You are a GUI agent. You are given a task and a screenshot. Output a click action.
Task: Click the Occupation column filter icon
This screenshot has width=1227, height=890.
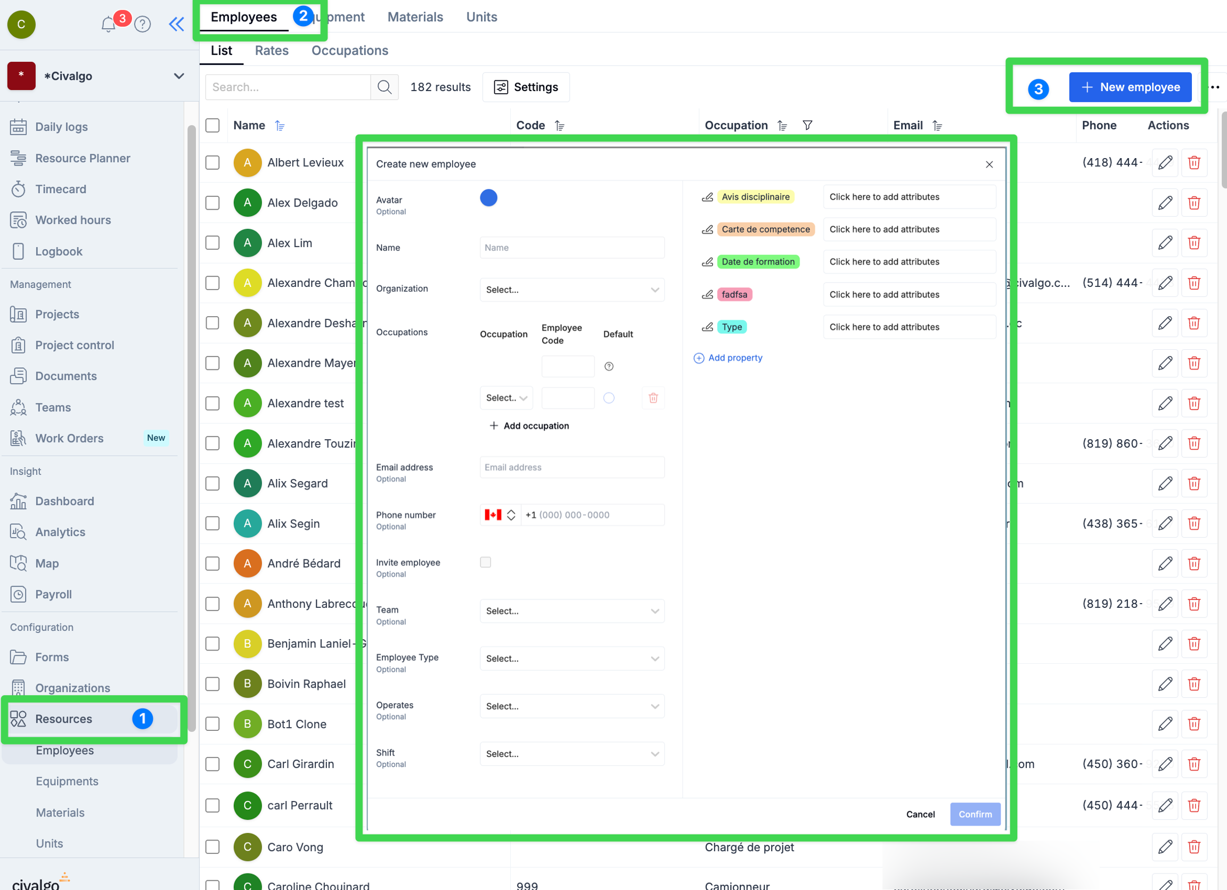pos(807,126)
